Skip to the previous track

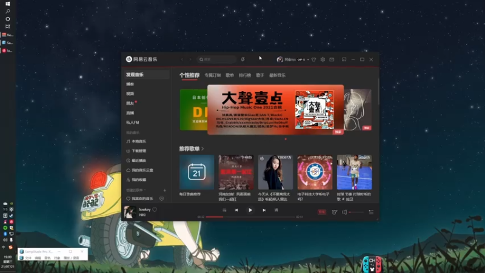pyautogui.click(x=236, y=210)
